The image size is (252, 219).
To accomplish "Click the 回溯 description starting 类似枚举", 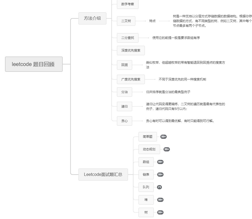I will [x=185, y=65].
